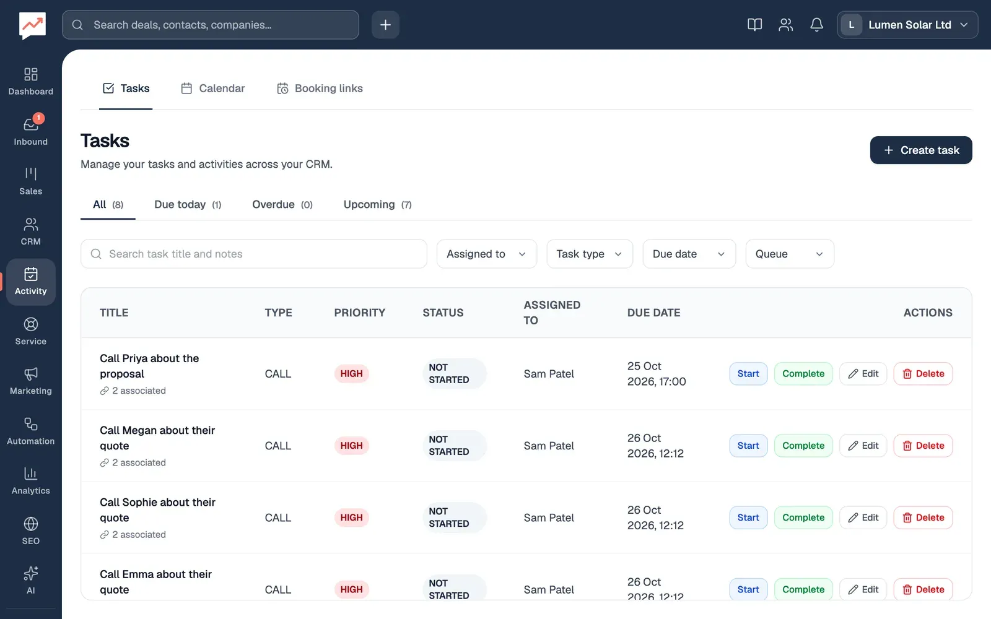Viewport: 991px width, 619px height.
Task: Click the TITLE column header
Action: tap(114, 313)
